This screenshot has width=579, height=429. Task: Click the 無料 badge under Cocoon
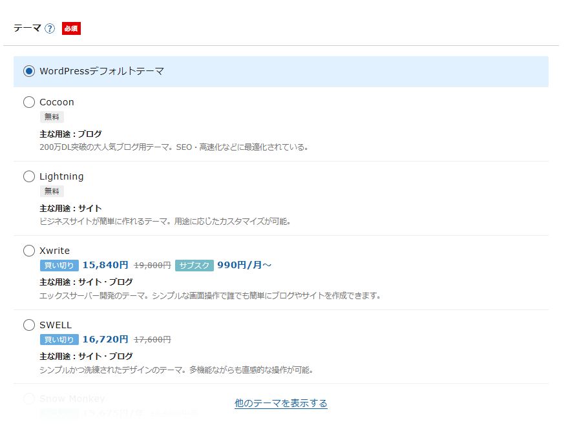(x=52, y=117)
